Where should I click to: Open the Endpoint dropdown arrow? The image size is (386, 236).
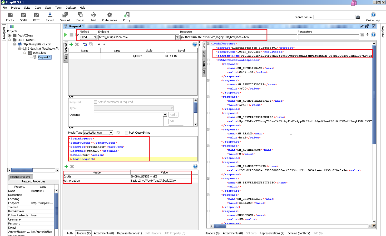[x=177, y=37]
